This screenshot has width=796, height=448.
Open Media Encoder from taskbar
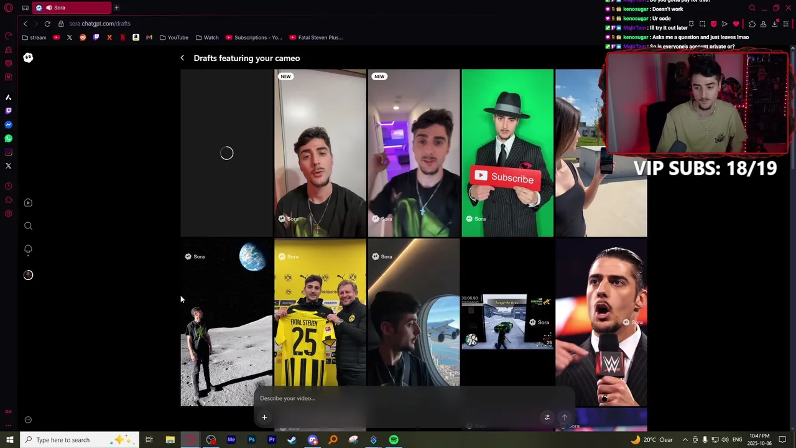click(x=231, y=440)
